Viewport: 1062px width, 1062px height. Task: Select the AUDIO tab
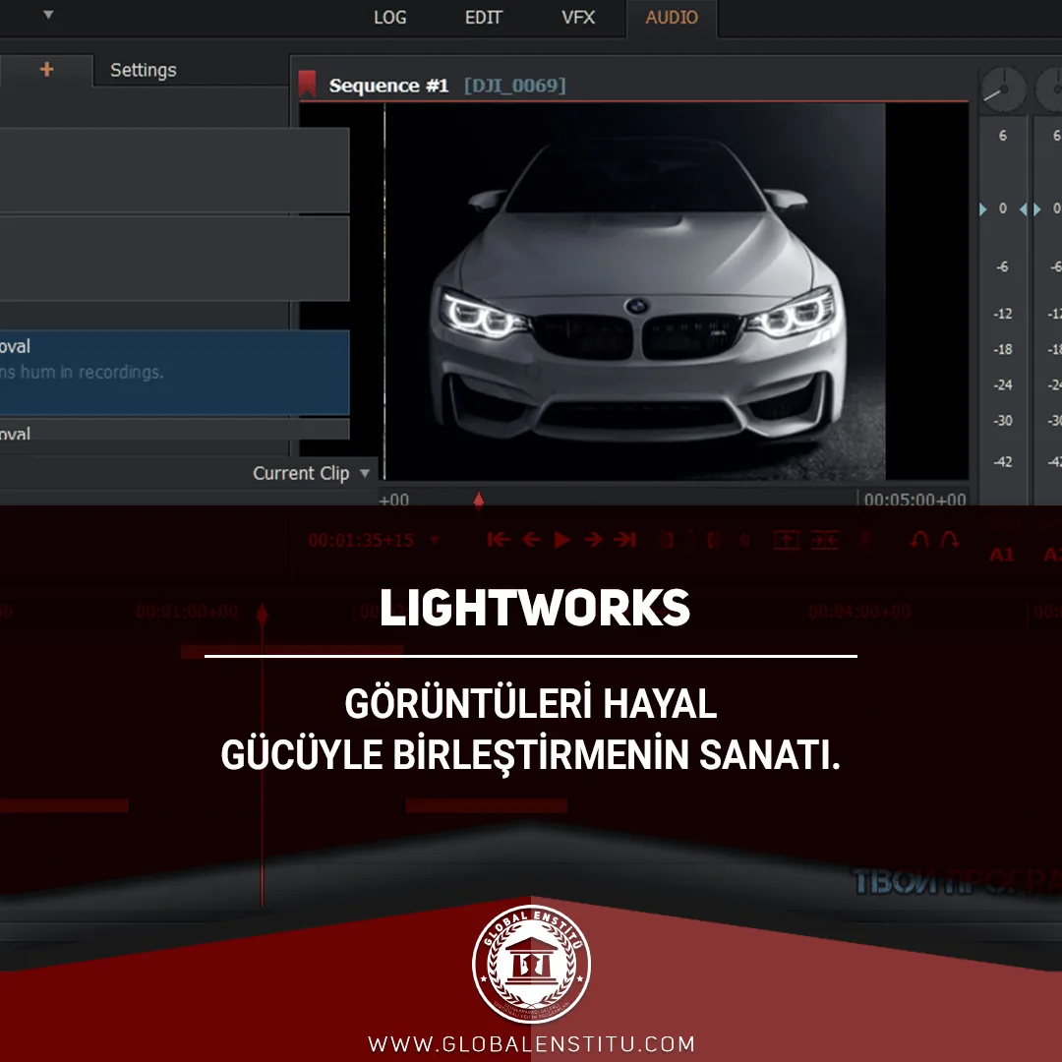[x=672, y=18]
